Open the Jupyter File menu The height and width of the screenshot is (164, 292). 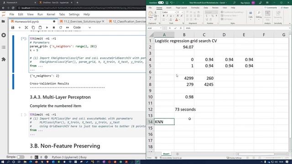pyautogui.click(x=12, y=14)
